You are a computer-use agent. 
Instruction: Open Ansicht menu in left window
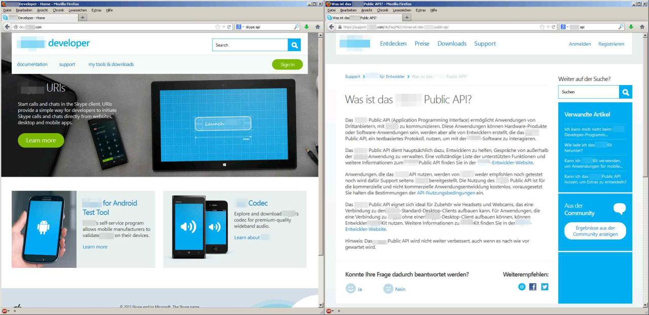[42, 10]
